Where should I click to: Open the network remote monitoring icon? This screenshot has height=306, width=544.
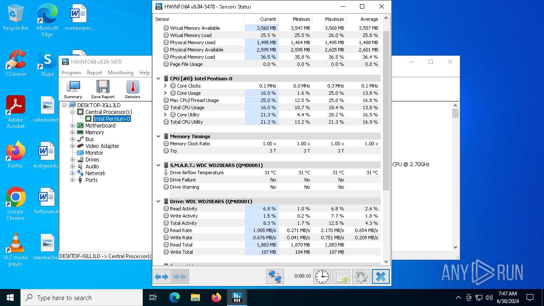point(275,277)
